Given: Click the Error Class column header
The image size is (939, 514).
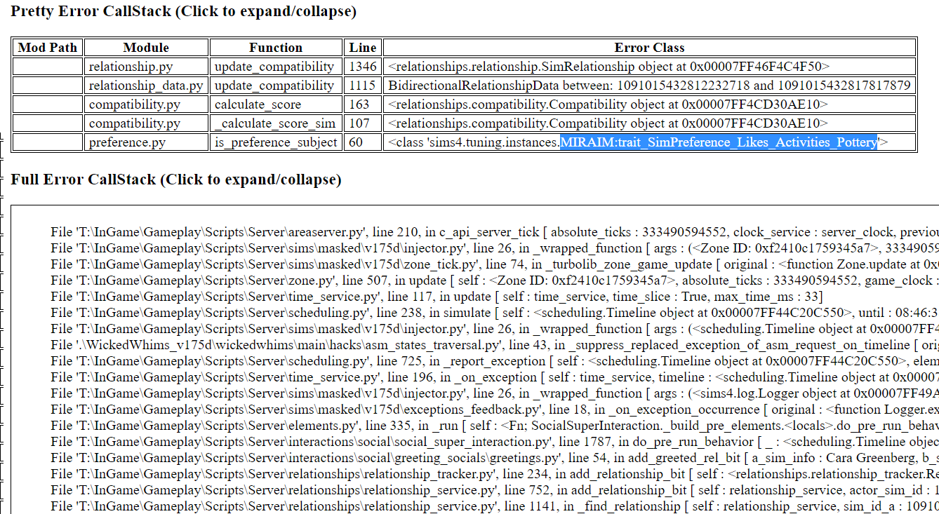Looking at the screenshot, I should [650, 48].
